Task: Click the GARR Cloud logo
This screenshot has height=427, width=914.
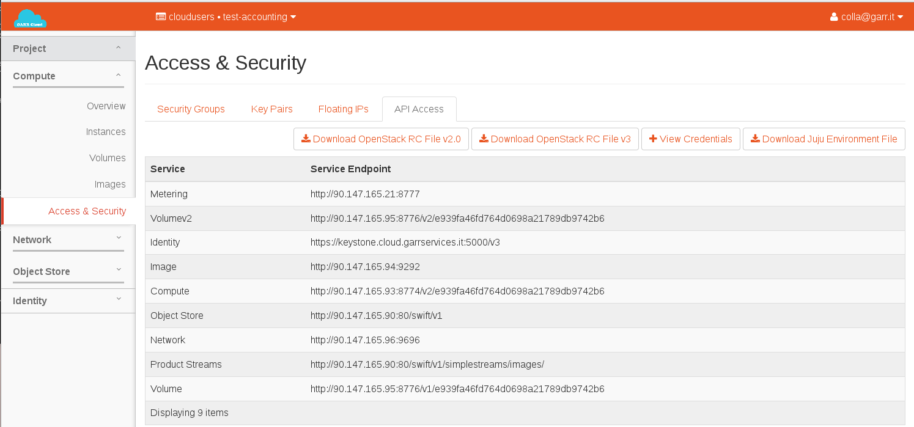Action: (x=30, y=18)
